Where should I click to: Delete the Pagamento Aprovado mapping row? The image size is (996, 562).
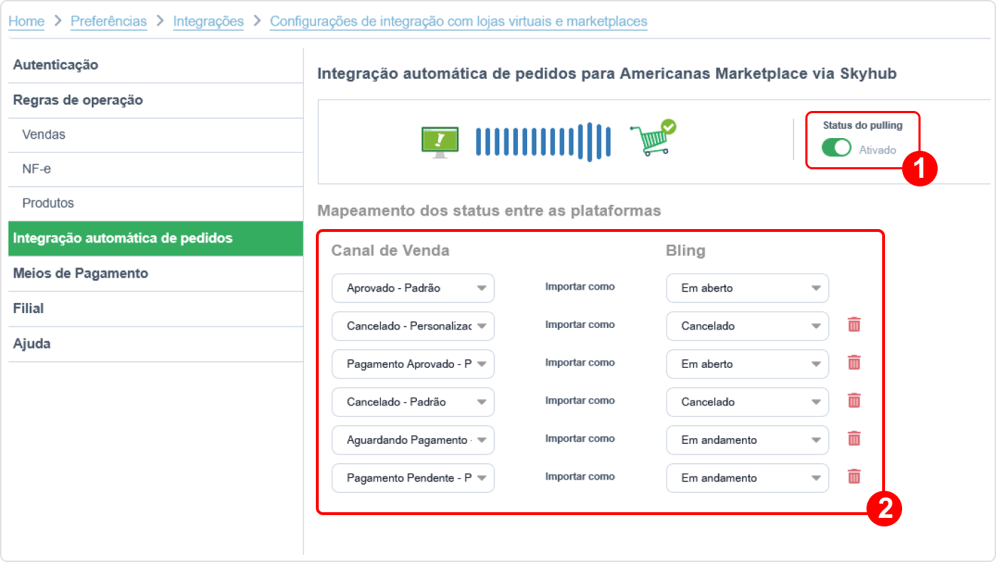pos(854,363)
